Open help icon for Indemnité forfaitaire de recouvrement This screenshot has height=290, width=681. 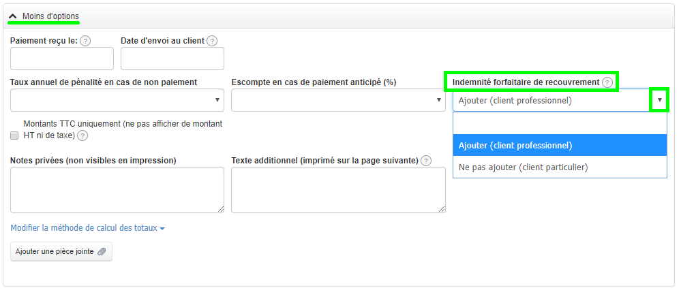607,82
